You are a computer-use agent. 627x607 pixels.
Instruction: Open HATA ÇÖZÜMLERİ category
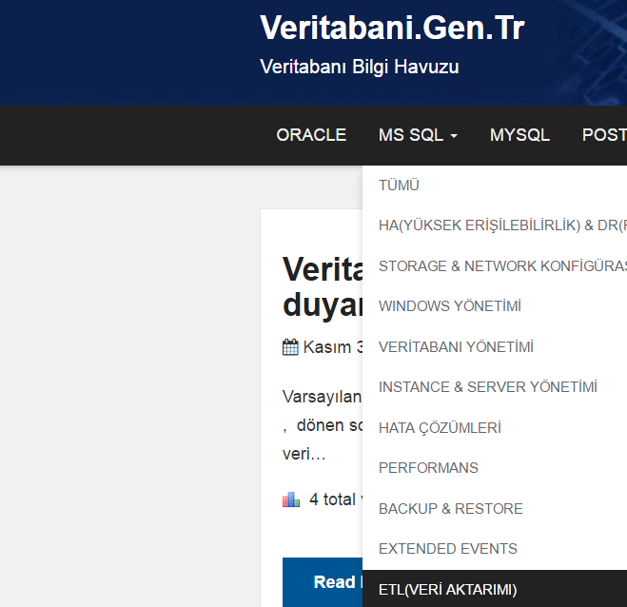(440, 428)
